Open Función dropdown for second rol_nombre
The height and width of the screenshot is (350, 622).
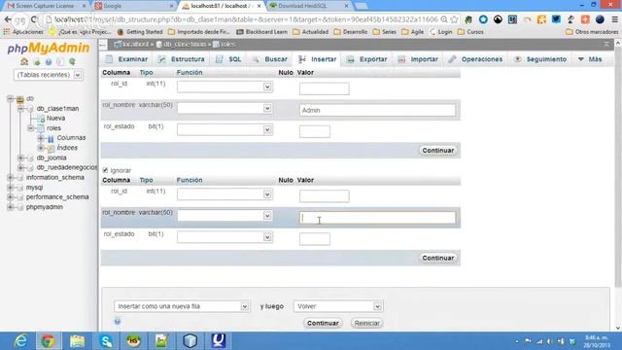point(225,216)
